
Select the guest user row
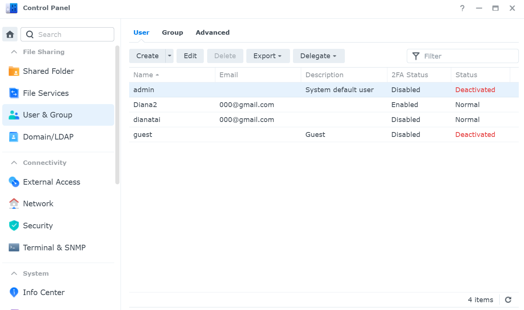point(324,135)
